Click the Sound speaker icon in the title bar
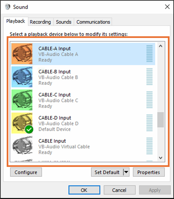The height and width of the screenshot is (199, 174). pos(8,7)
